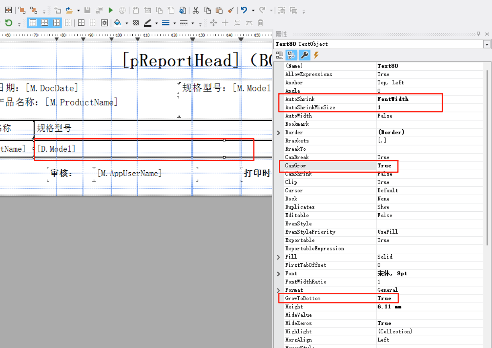Image resolution: width=492 pixels, height=348 pixels.
Task: Click the Undo arrow icon
Action: pyautogui.click(x=244, y=10)
